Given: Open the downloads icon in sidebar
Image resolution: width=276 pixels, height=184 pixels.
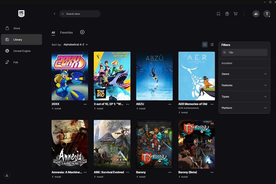Looking at the screenshot, I should pos(7,175).
